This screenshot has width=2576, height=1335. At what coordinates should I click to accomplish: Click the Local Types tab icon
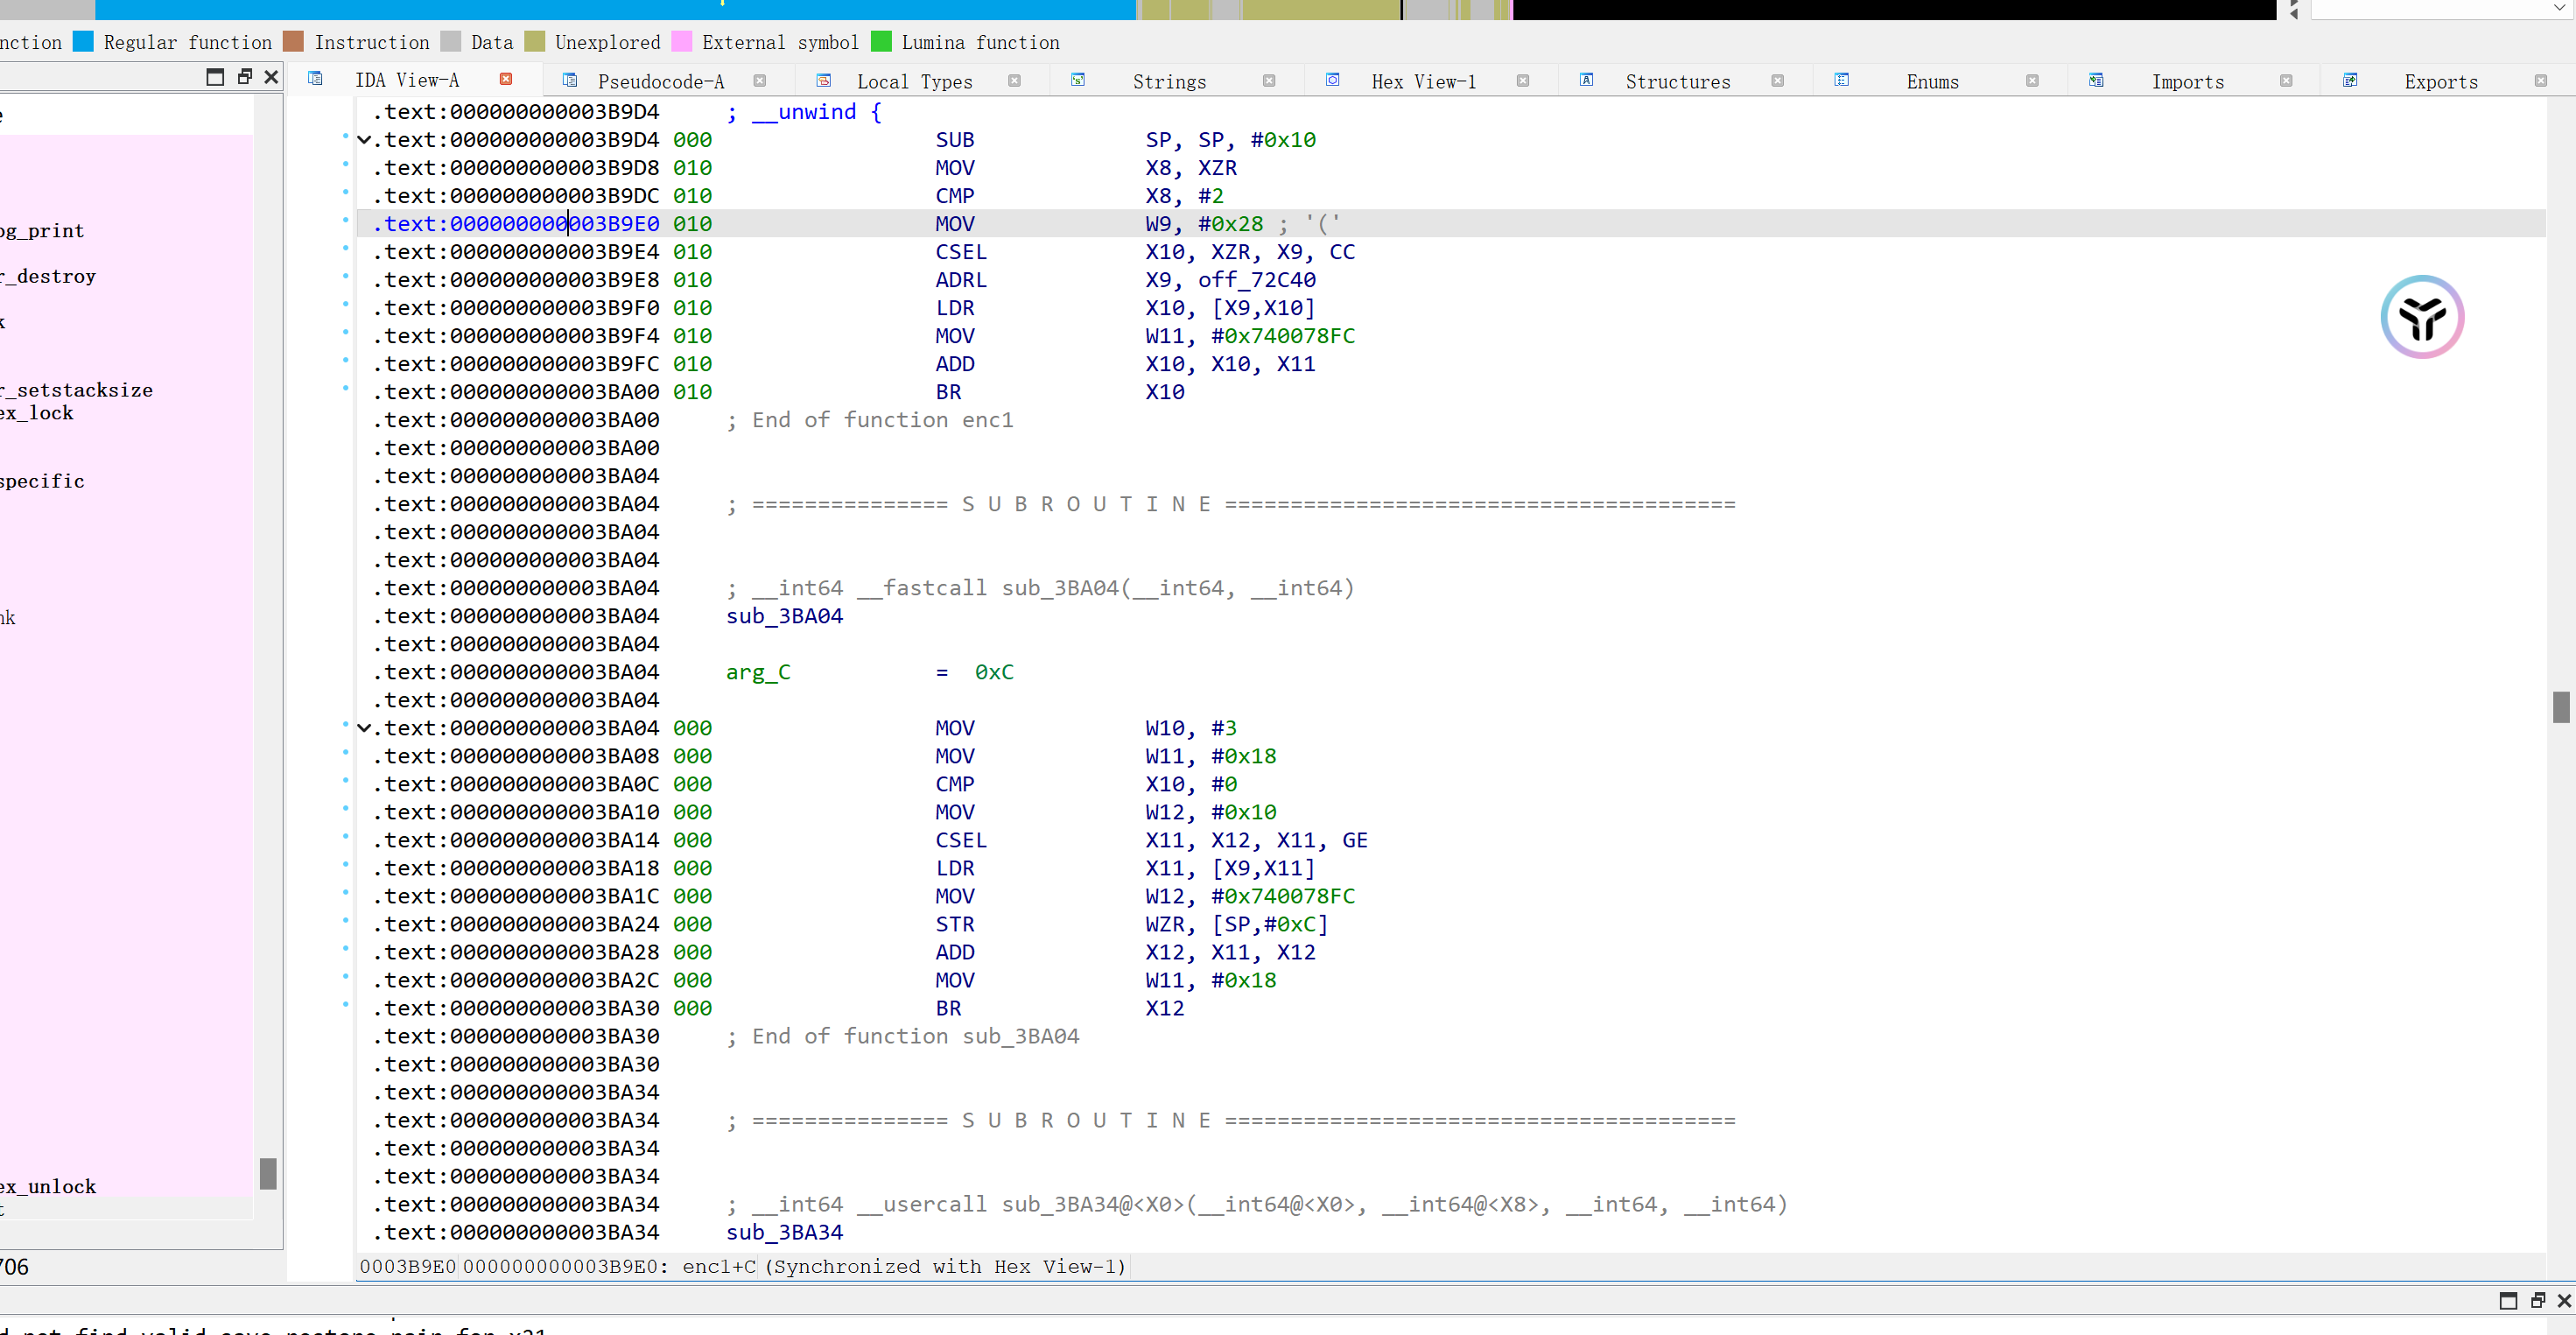click(824, 80)
